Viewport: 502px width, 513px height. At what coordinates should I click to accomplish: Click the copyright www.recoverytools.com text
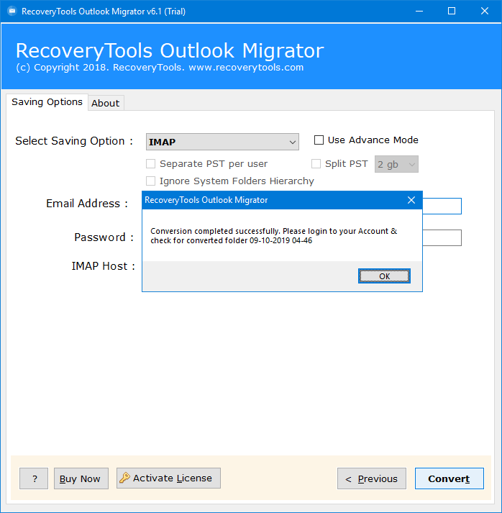click(x=160, y=68)
